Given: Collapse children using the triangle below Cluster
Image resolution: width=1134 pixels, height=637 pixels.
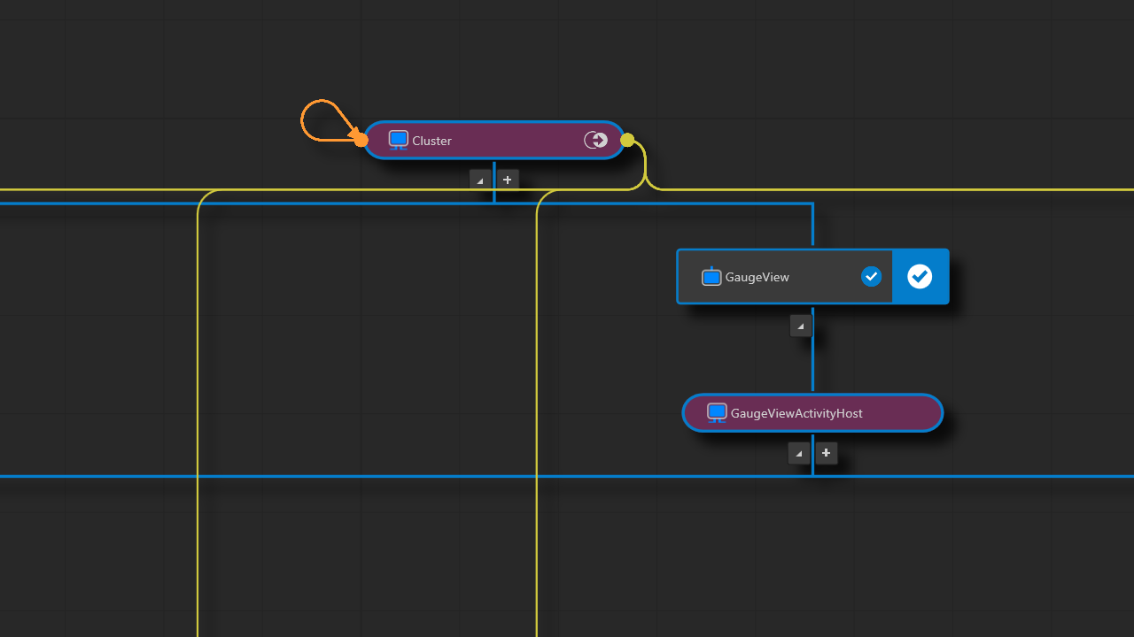Looking at the screenshot, I should click(x=480, y=180).
